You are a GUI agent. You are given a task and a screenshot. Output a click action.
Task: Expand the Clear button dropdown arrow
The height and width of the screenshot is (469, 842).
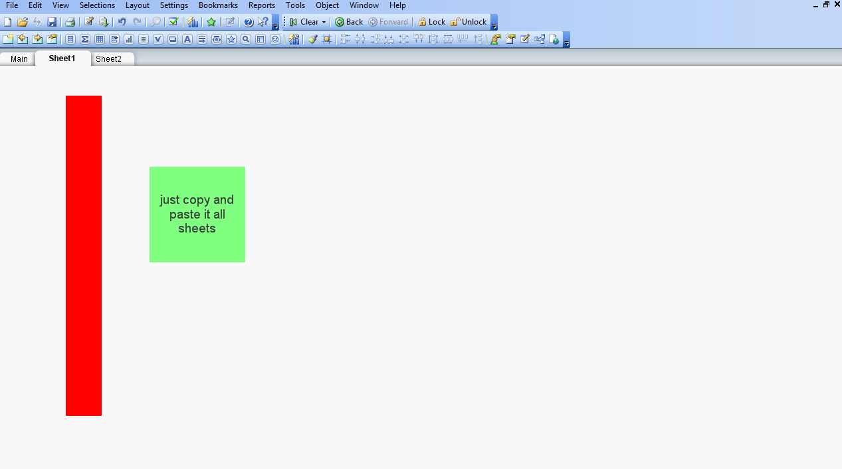pos(324,22)
